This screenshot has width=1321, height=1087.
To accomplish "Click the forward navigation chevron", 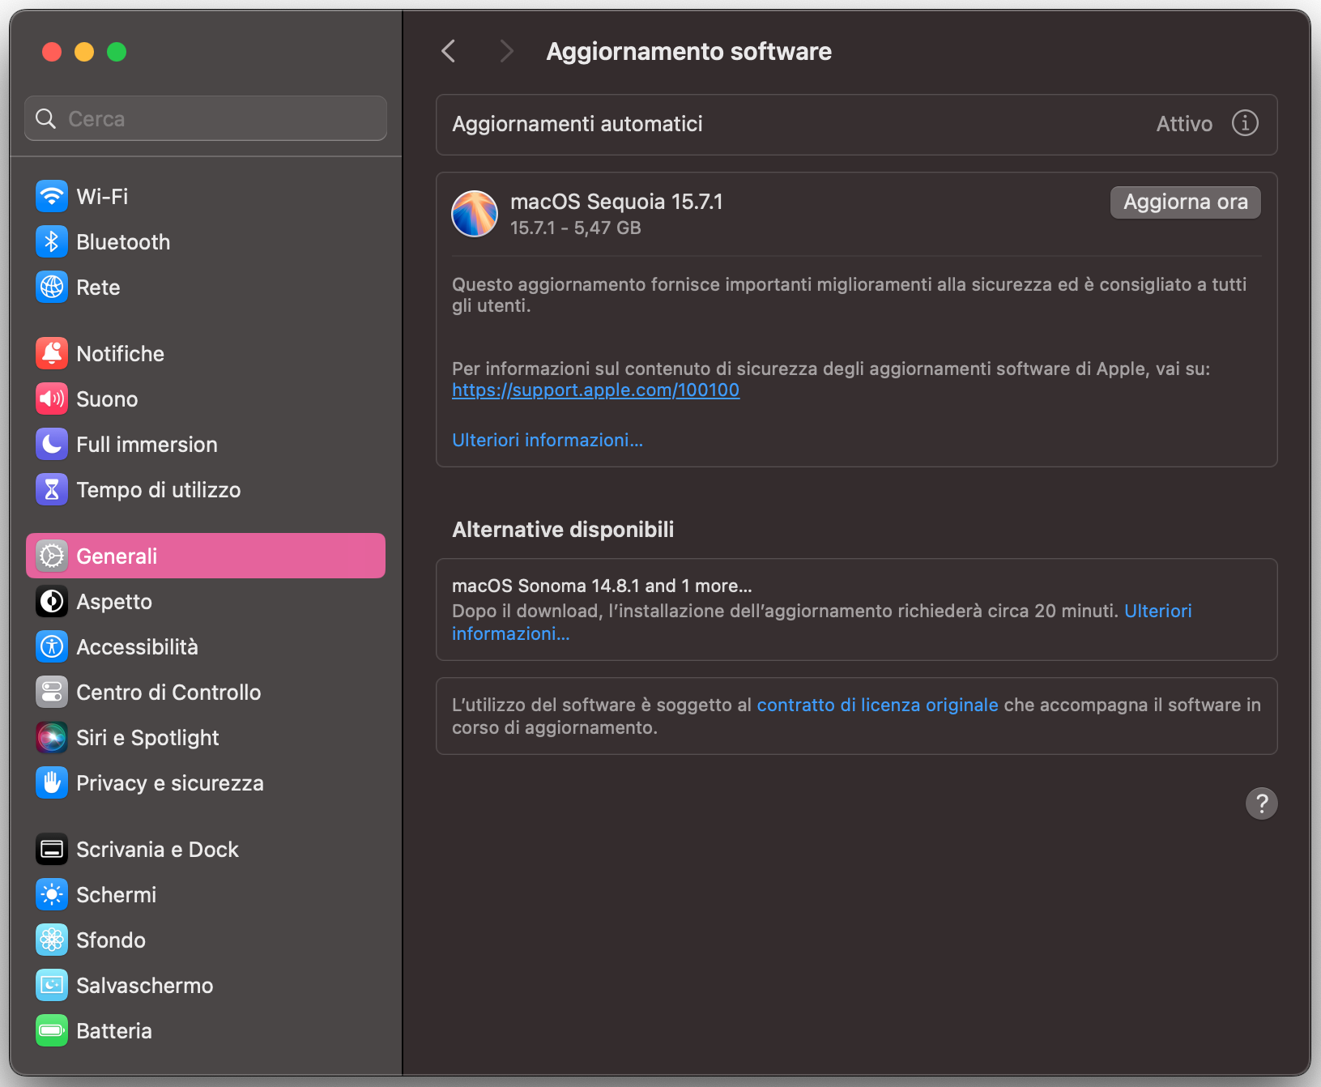I will [x=506, y=50].
